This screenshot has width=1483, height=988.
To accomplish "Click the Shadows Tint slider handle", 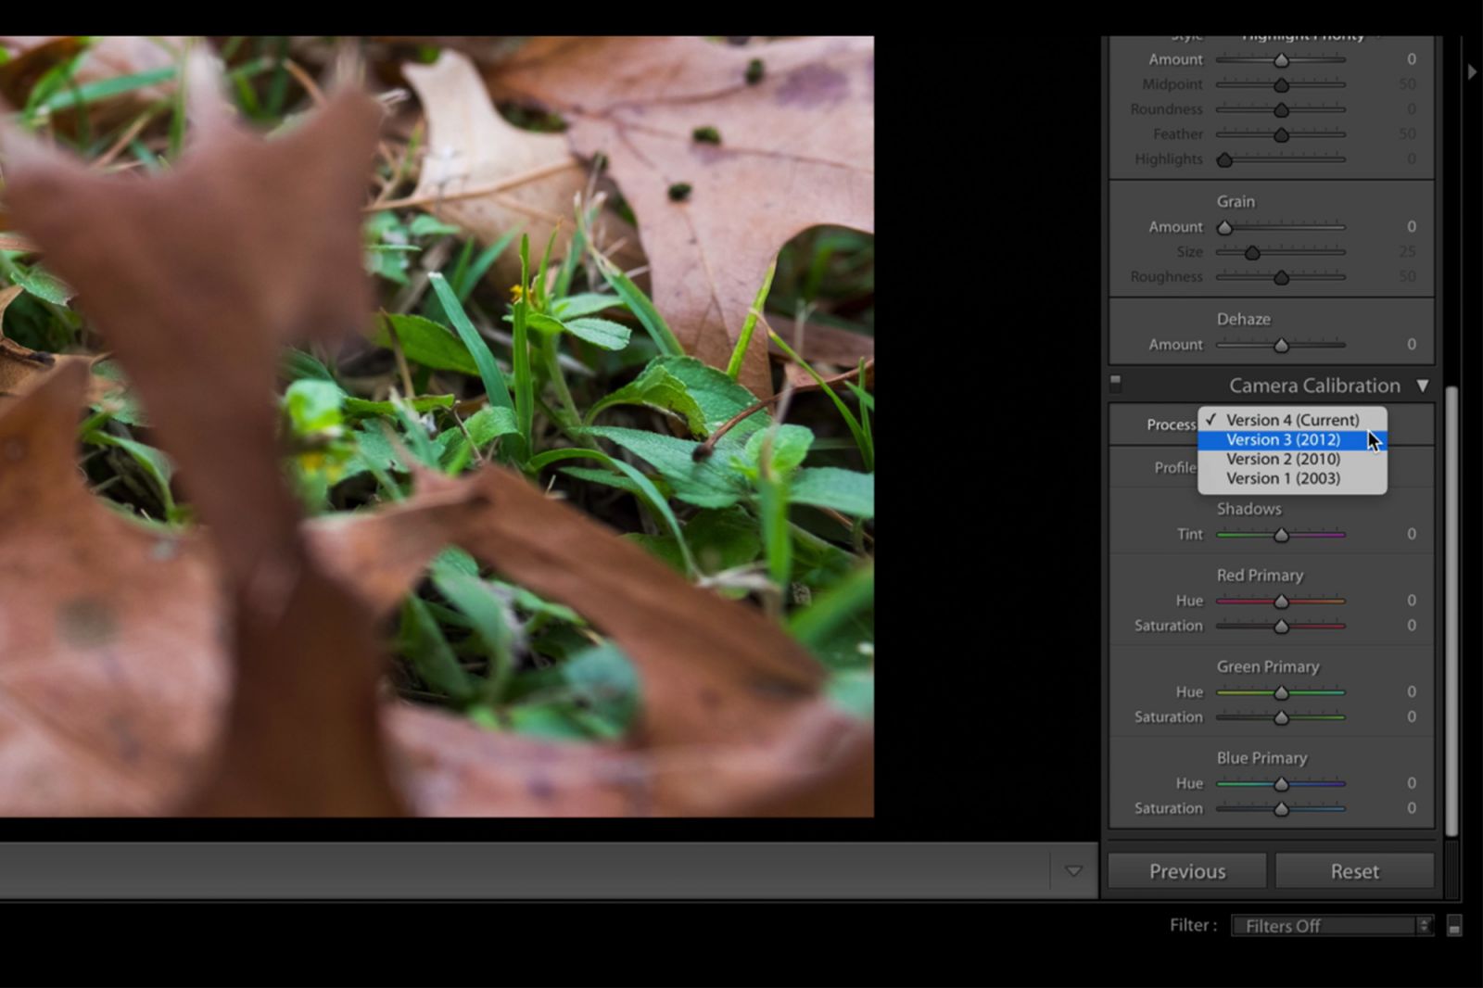I will pyautogui.click(x=1281, y=534).
